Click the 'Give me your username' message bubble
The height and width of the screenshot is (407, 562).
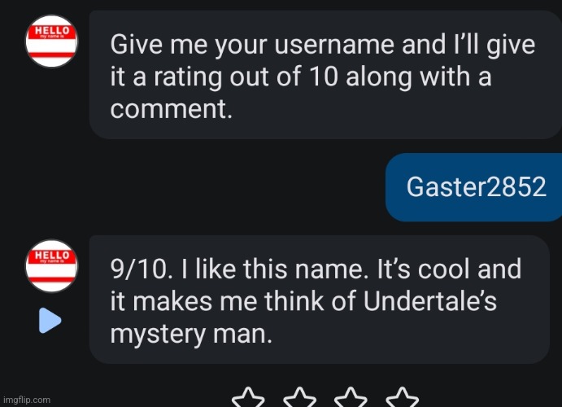tap(325, 75)
